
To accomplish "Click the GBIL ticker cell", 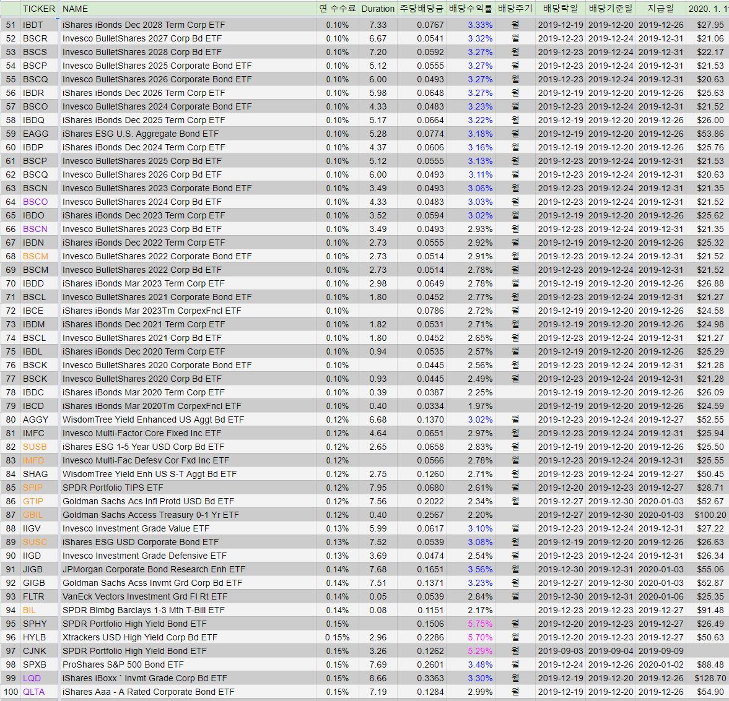I will (39, 515).
